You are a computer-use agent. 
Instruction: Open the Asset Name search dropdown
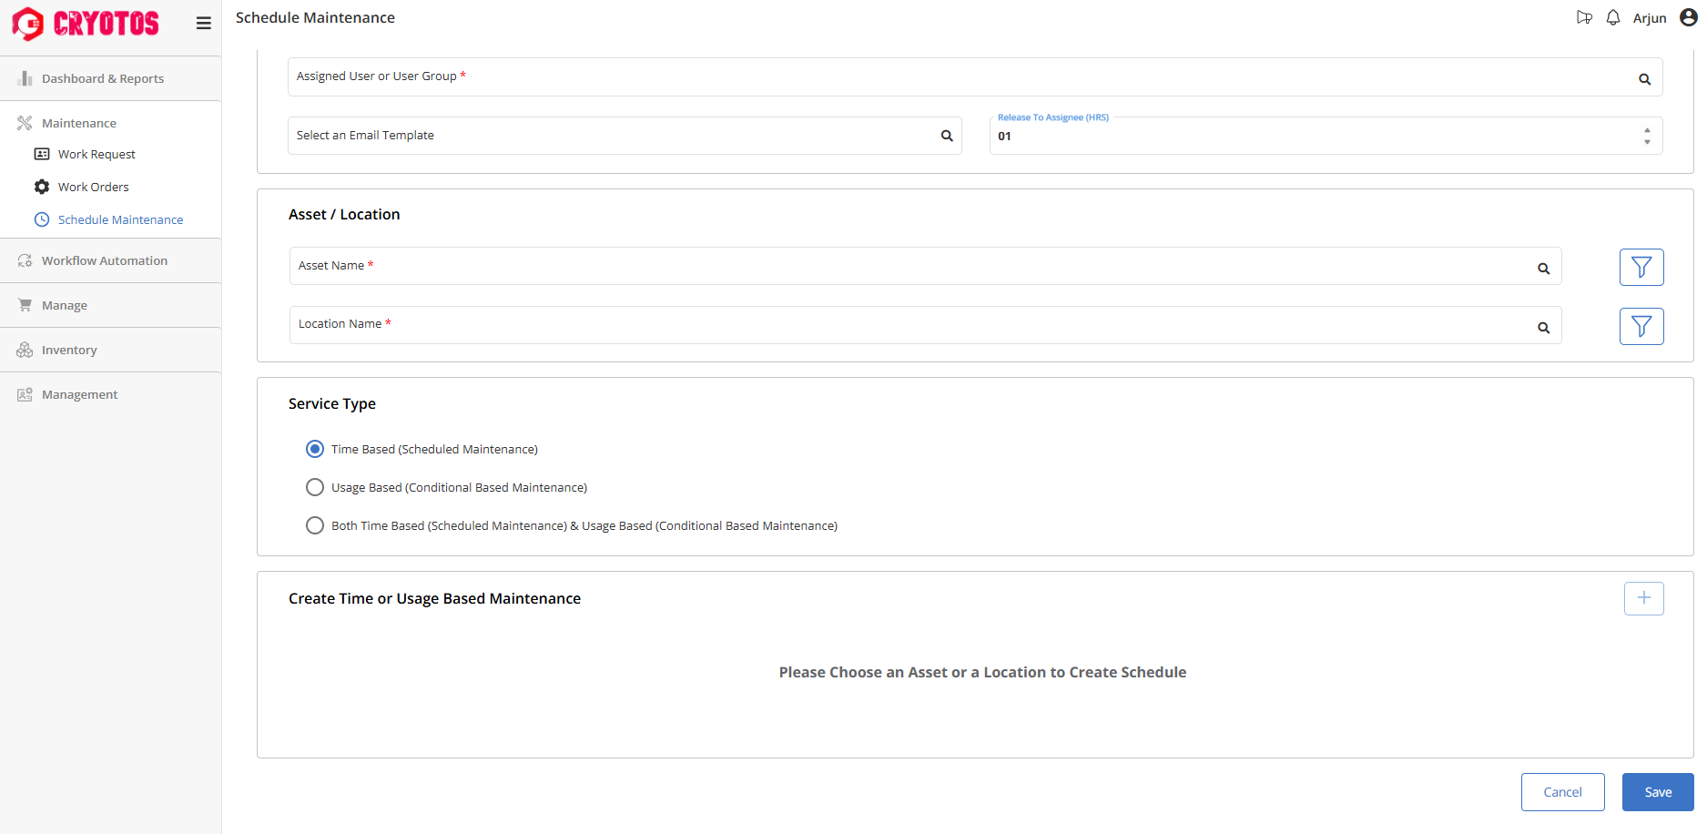tap(1543, 269)
